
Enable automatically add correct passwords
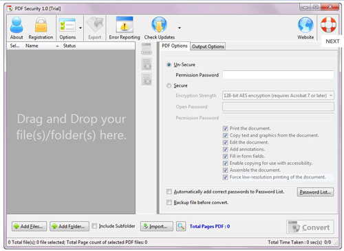coord(169,192)
